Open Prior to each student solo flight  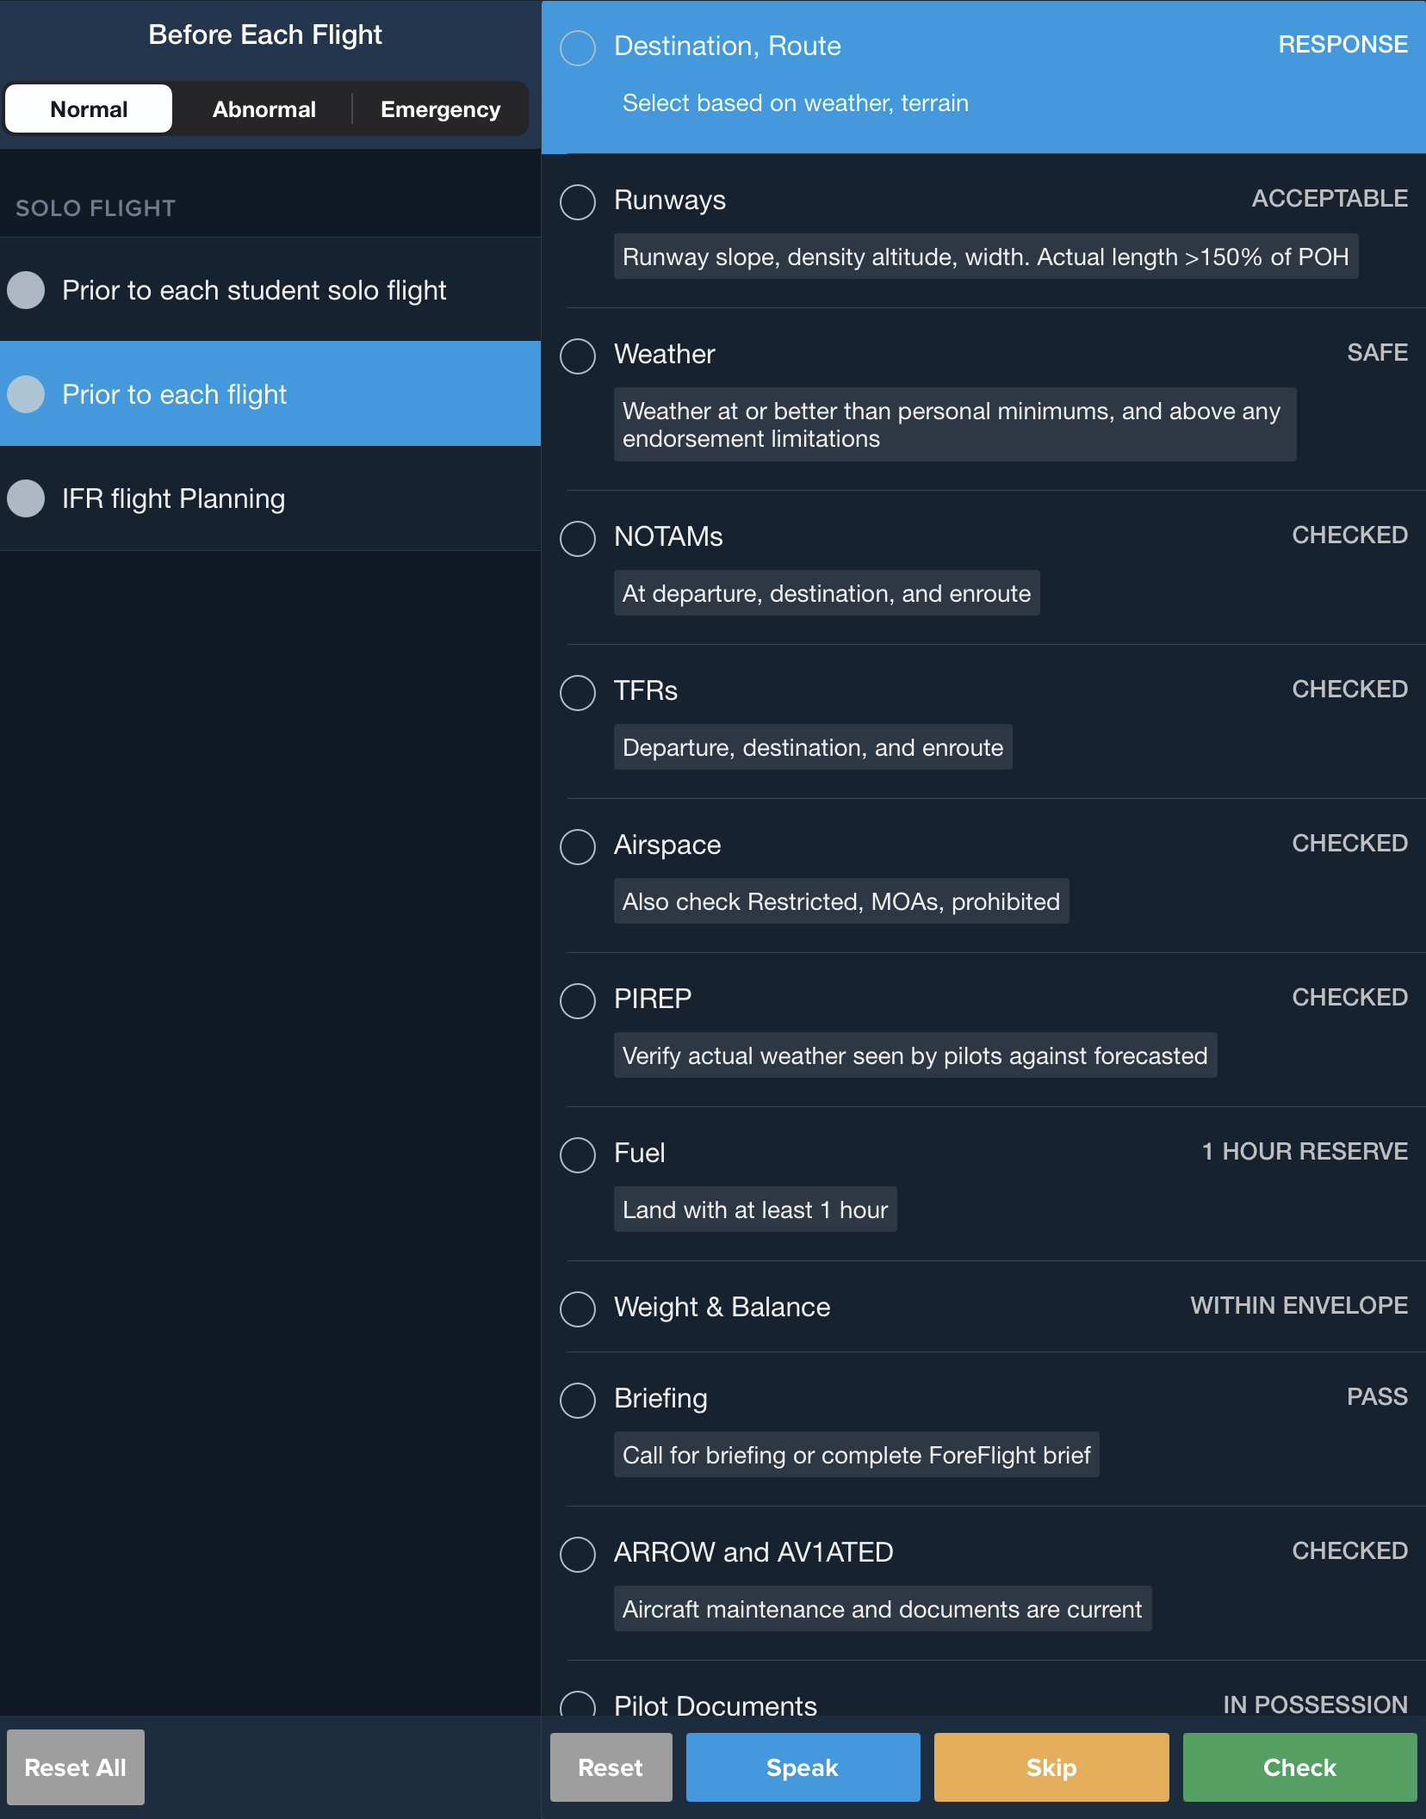tap(254, 290)
